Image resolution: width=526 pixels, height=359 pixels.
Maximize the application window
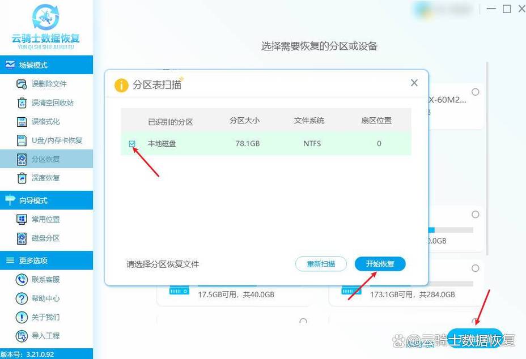click(507, 8)
